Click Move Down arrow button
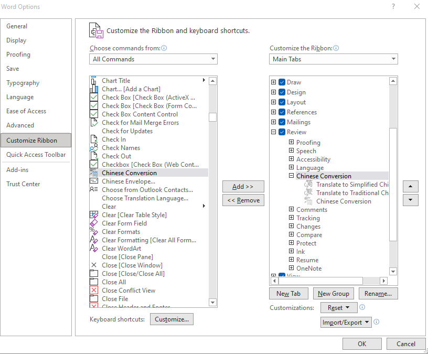Image resolution: width=428 pixels, height=354 pixels. (x=411, y=200)
